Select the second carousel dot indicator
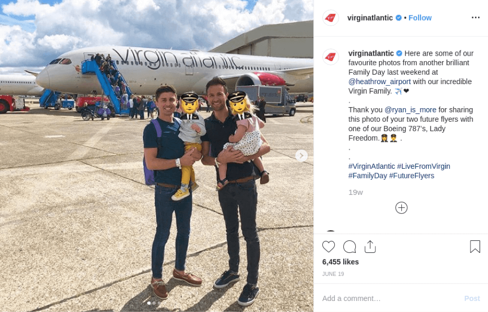The image size is (488, 312). coord(154,303)
